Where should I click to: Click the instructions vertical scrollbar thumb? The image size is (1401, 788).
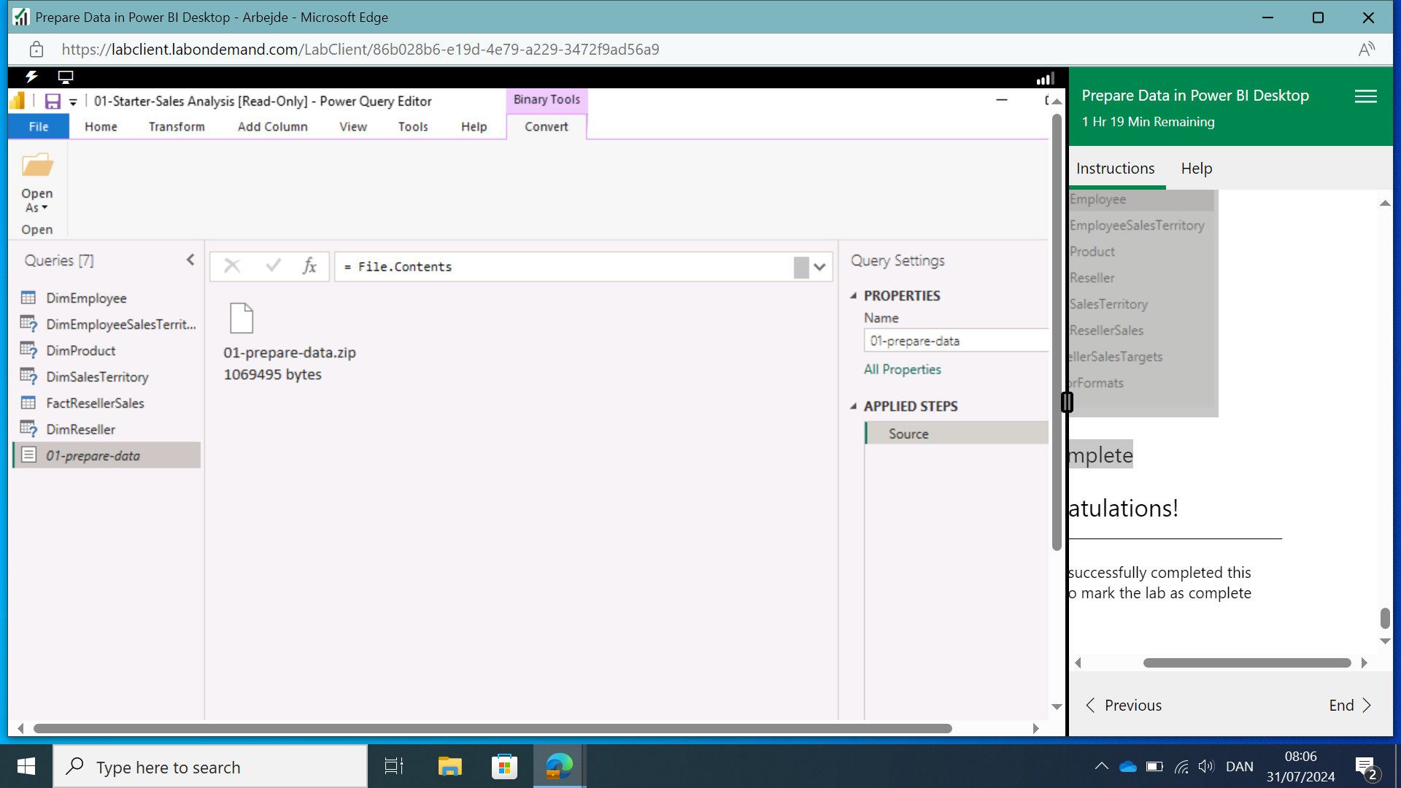click(1385, 618)
